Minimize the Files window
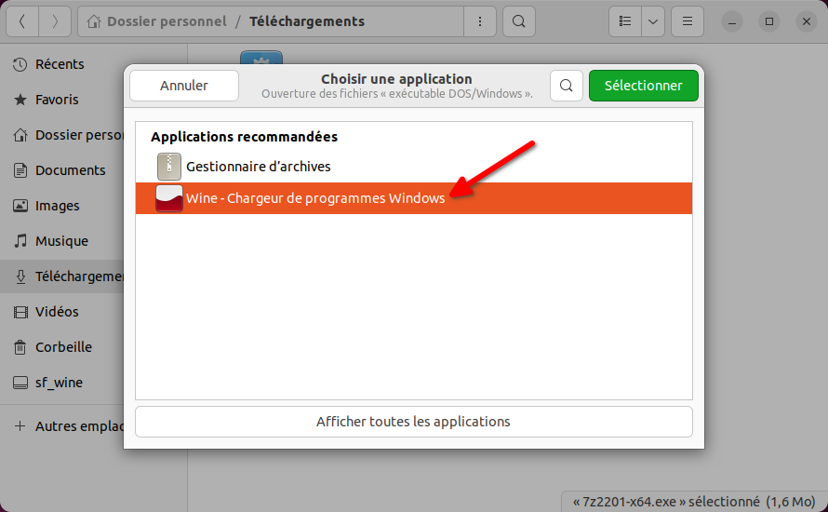This screenshot has width=828, height=512. 732,21
